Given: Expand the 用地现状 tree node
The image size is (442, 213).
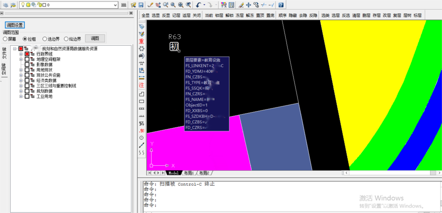Looking at the screenshot, I should coord(21,70).
